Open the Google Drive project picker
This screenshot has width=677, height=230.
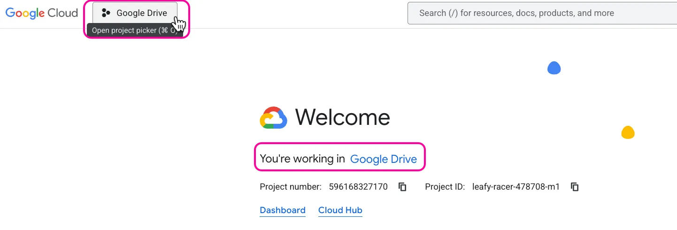tap(135, 13)
